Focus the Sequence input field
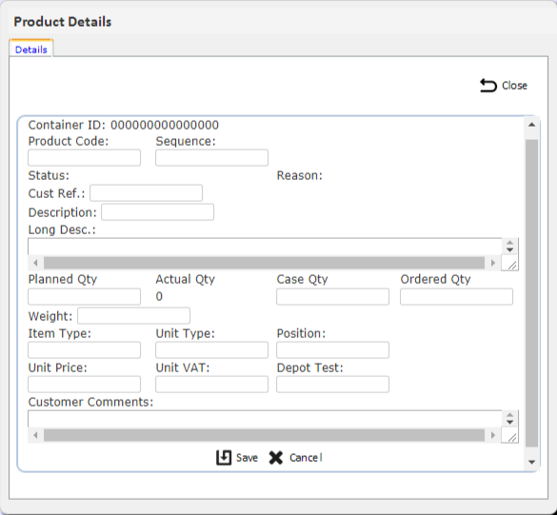This screenshot has height=515, width=557. 211,158
